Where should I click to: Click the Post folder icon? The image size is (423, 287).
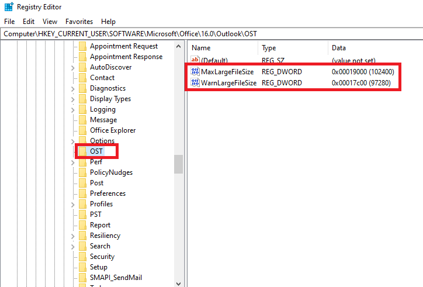[82, 183]
